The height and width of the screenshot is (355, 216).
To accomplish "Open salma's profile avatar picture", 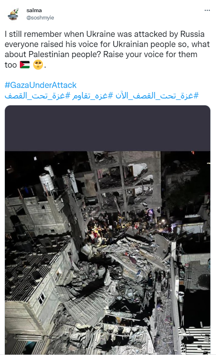I will pyautogui.click(x=13, y=14).
